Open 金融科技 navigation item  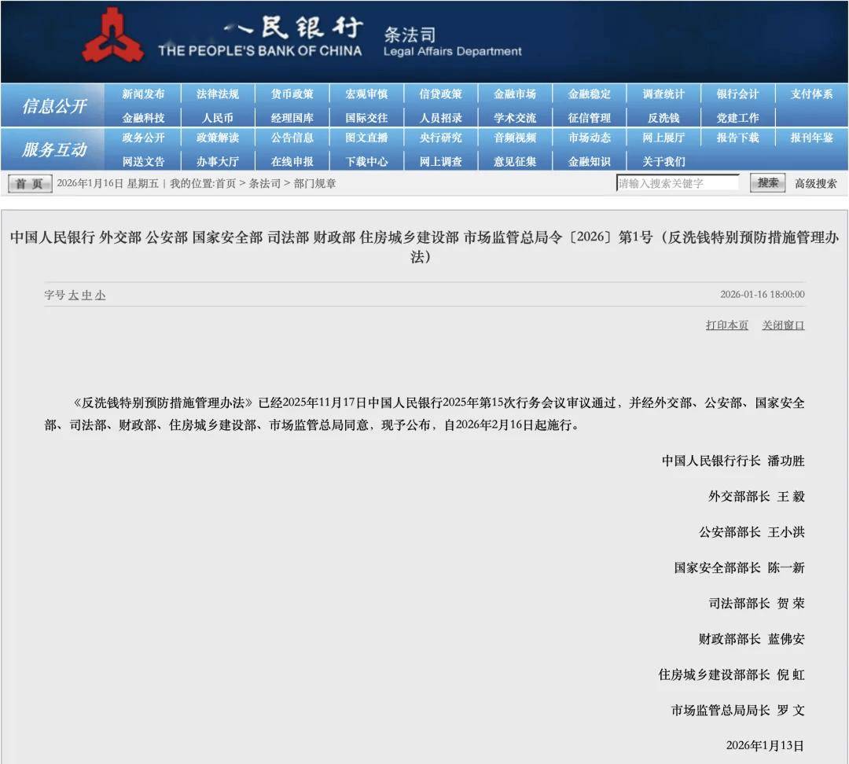[143, 118]
